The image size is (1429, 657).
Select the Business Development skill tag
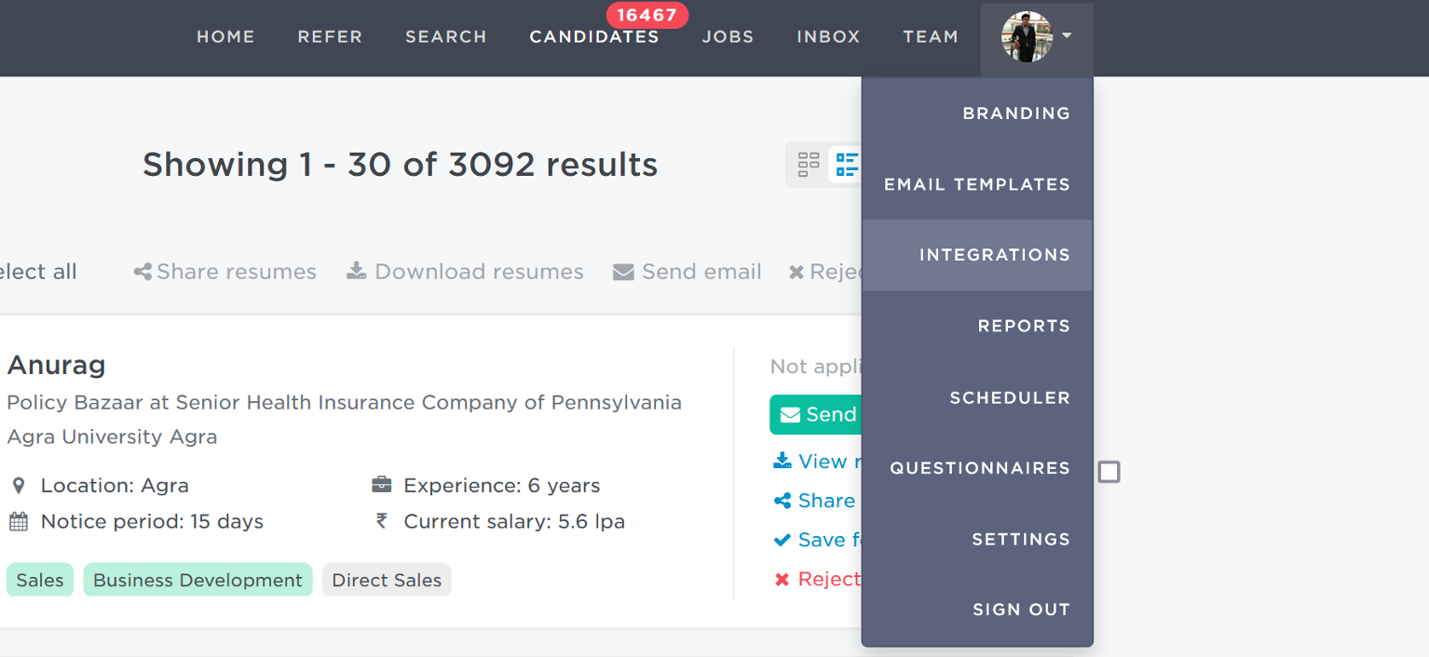click(197, 580)
